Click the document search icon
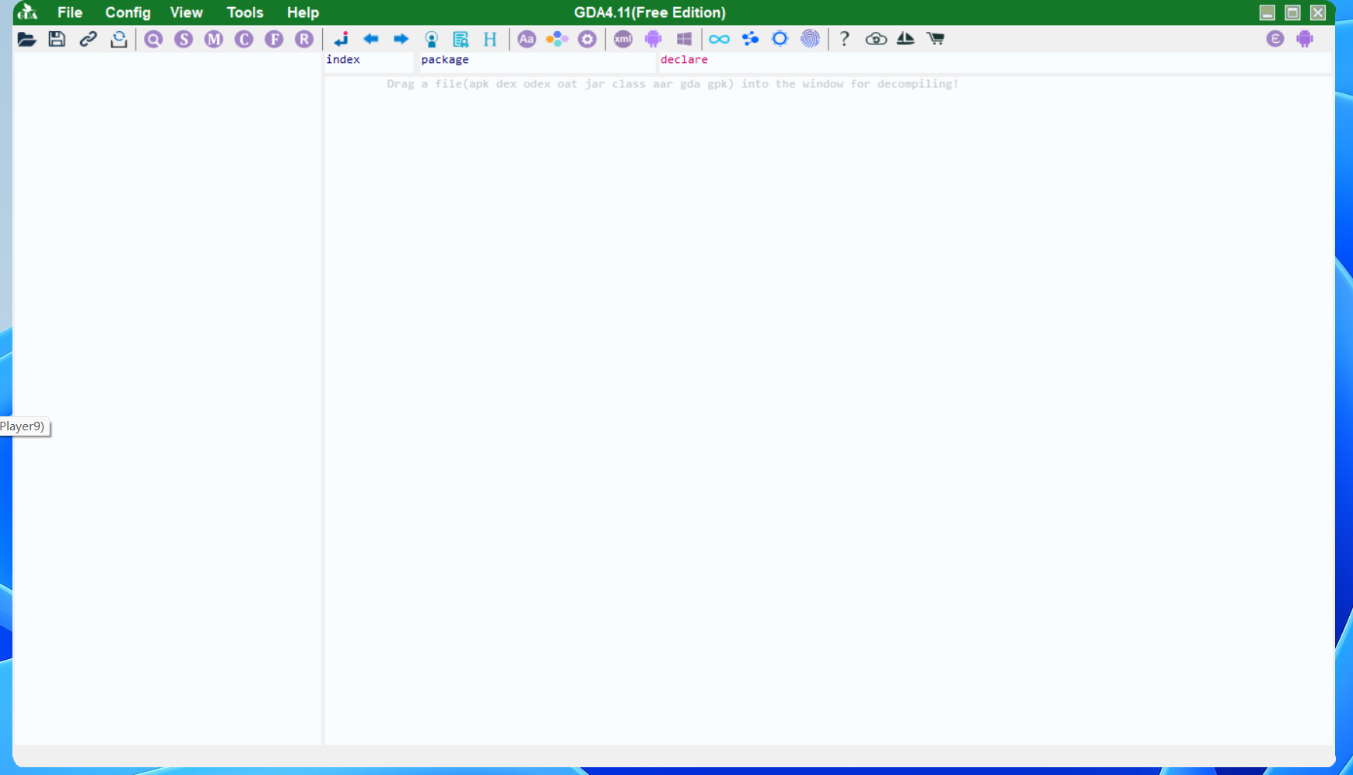Screen dimensions: 1353x775 [461, 39]
